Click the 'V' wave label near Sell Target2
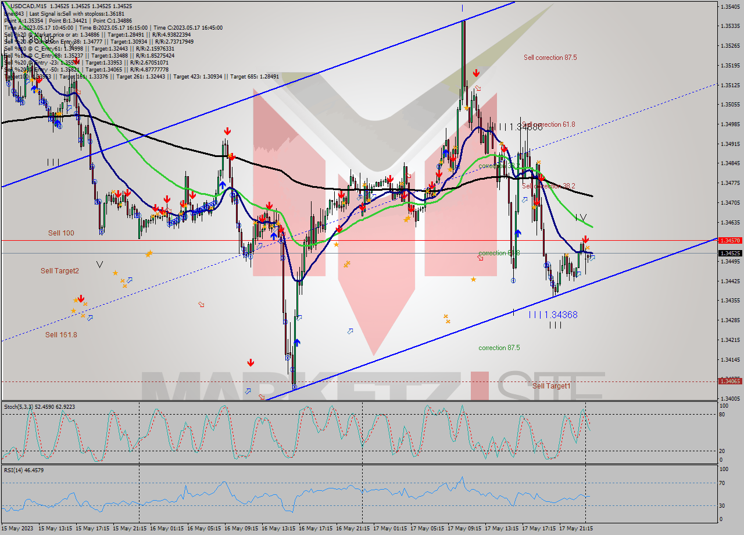 [x=99, y=265]
